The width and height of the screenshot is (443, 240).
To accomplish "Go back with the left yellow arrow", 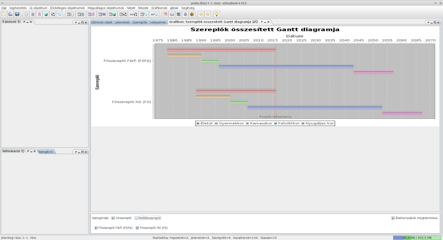I will pyautogui.click(x=201, y=14).
